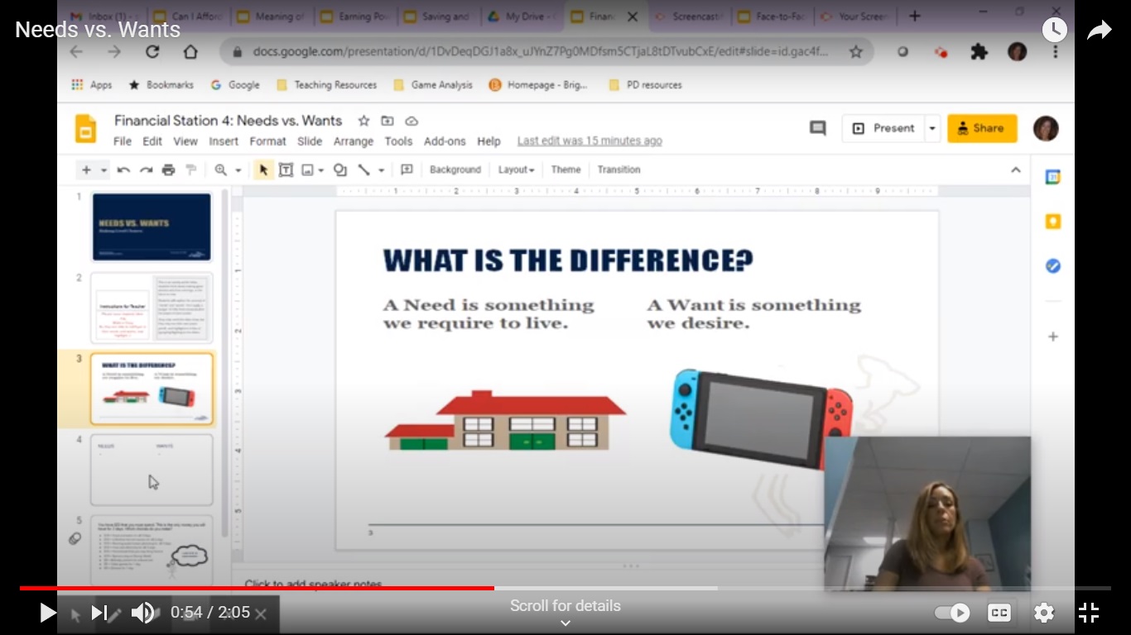This screenshot has height=635, width=1131.
Task: Click the yellow Share button
Action: coord(982,128)
